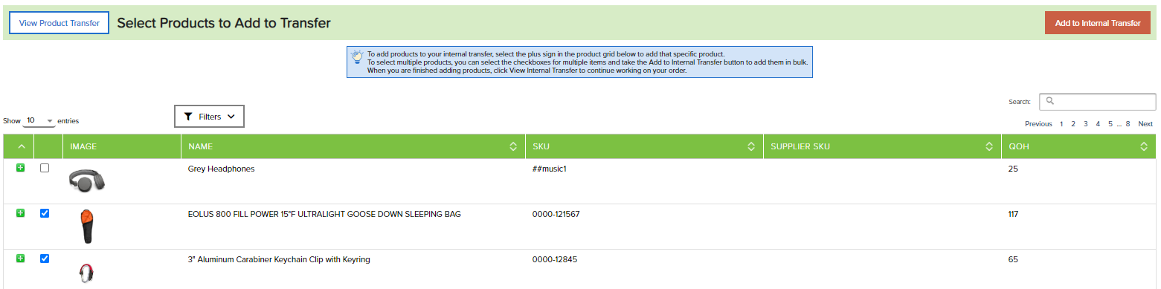Viewport: 1161px width, 289px height.
Task: Uncheck the EOLUS sleeping bag checkbox
Action: click(45, 213)
